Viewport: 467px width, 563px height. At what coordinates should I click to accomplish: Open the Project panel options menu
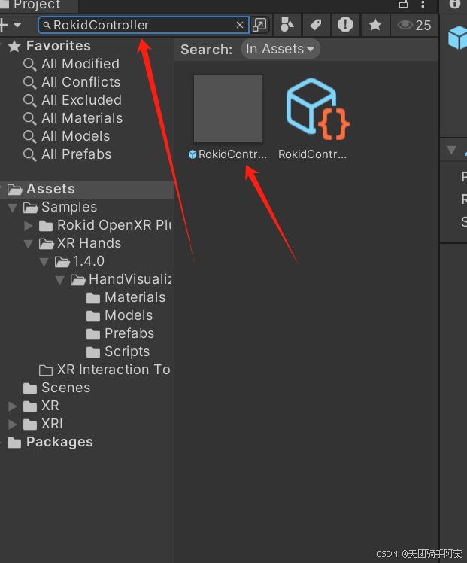click(423, 4)
